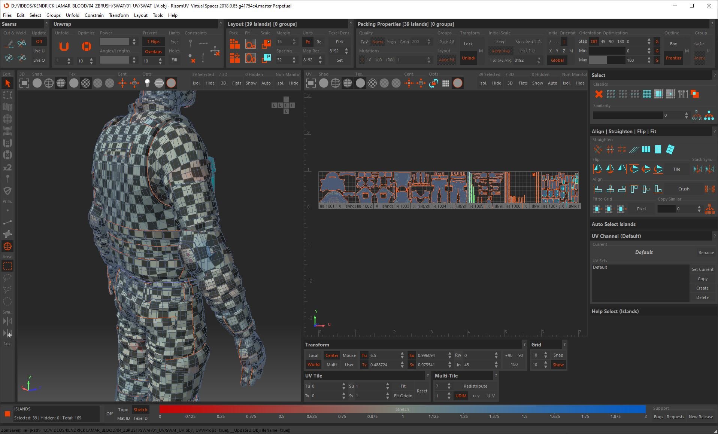This screenshot has width=718, height=434.
Task: Select the edge cut tool in Seams
Action: click(x=9, y=44)
